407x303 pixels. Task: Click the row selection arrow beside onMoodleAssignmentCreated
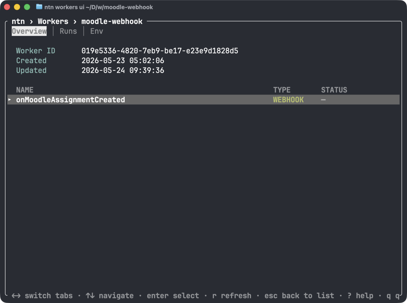pyautogui.click(x=9, y=100)
